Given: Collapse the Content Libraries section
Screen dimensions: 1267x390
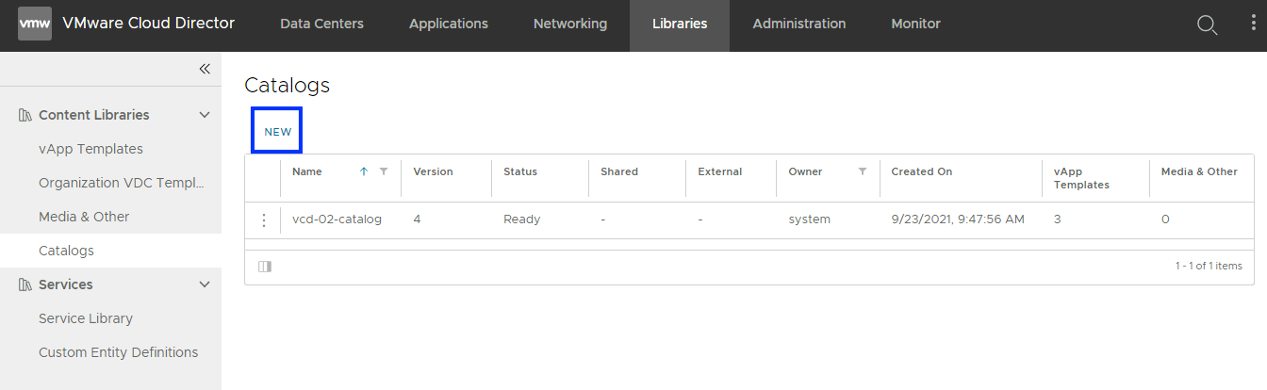Looking at the screenshot, I should pyautogui.click(x=205, y=115).
